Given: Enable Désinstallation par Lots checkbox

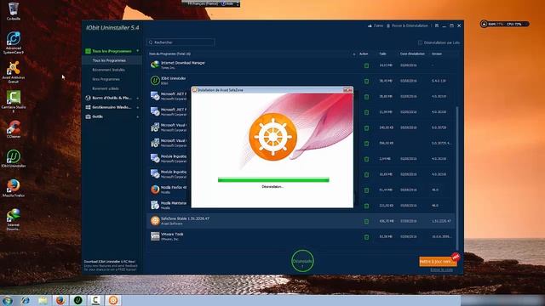Looking at the screenshot, I should 420,42.
